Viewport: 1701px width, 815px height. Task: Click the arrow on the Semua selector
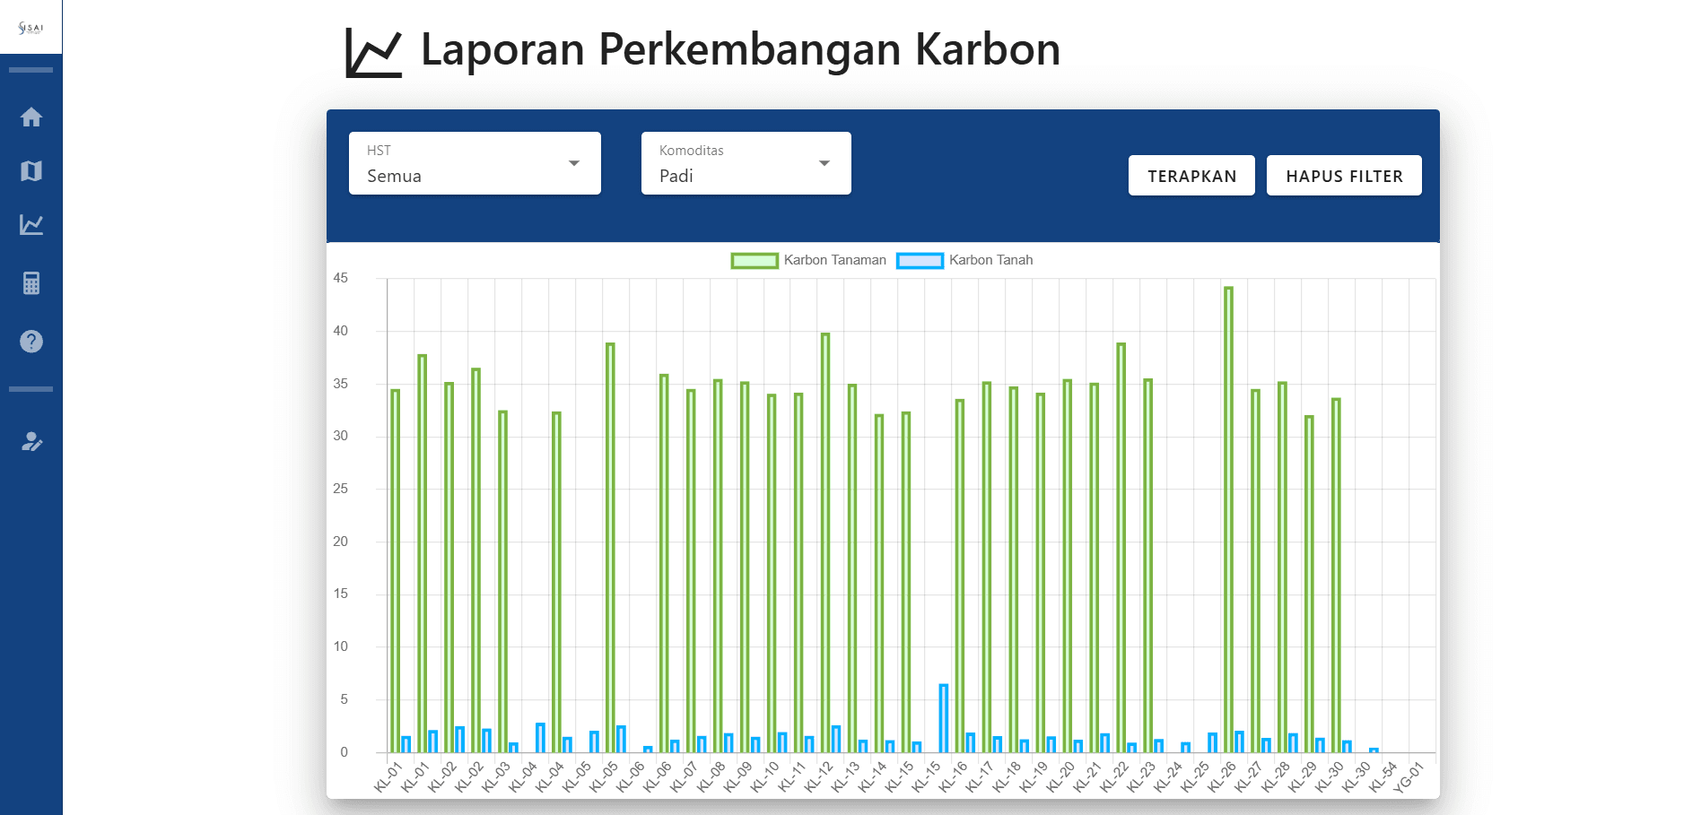pos(574,163)
